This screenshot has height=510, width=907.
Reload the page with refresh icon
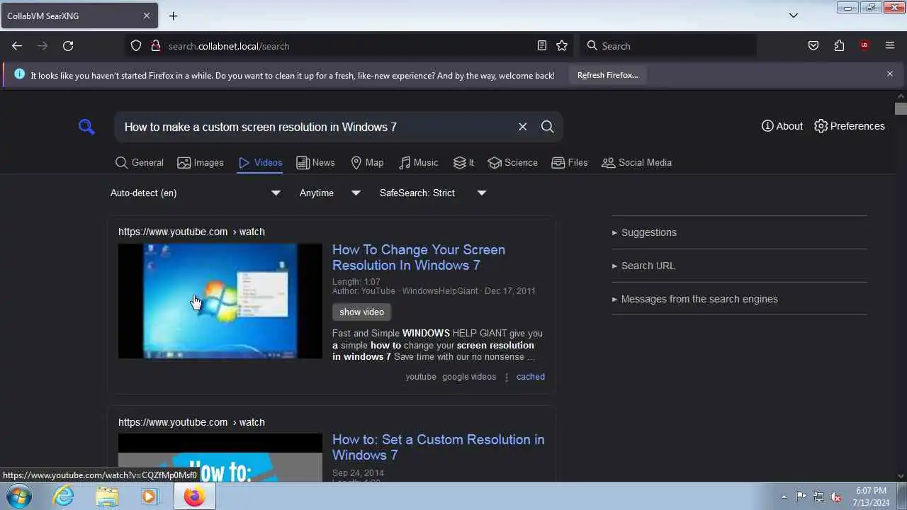coord(68,46)
